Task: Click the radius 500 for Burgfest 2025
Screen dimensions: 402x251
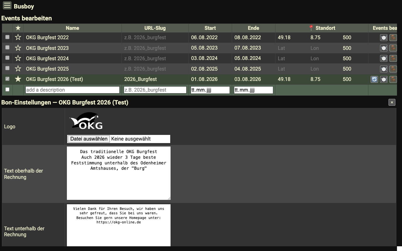Action: point(347,69)
